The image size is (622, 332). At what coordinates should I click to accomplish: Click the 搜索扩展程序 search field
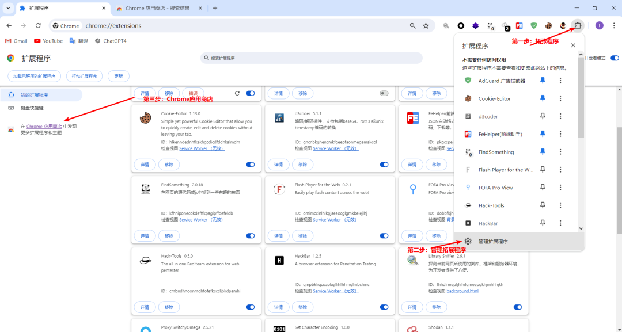pyautogui.click(x=312, y=58)
